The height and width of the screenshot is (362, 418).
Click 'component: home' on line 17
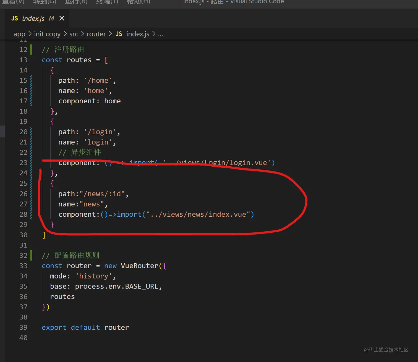point(90,101)
